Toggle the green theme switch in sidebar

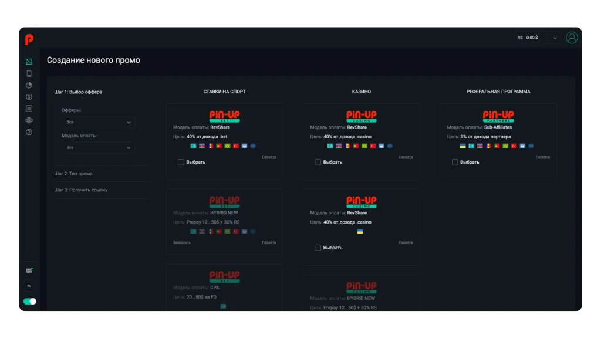click(29, 301)
